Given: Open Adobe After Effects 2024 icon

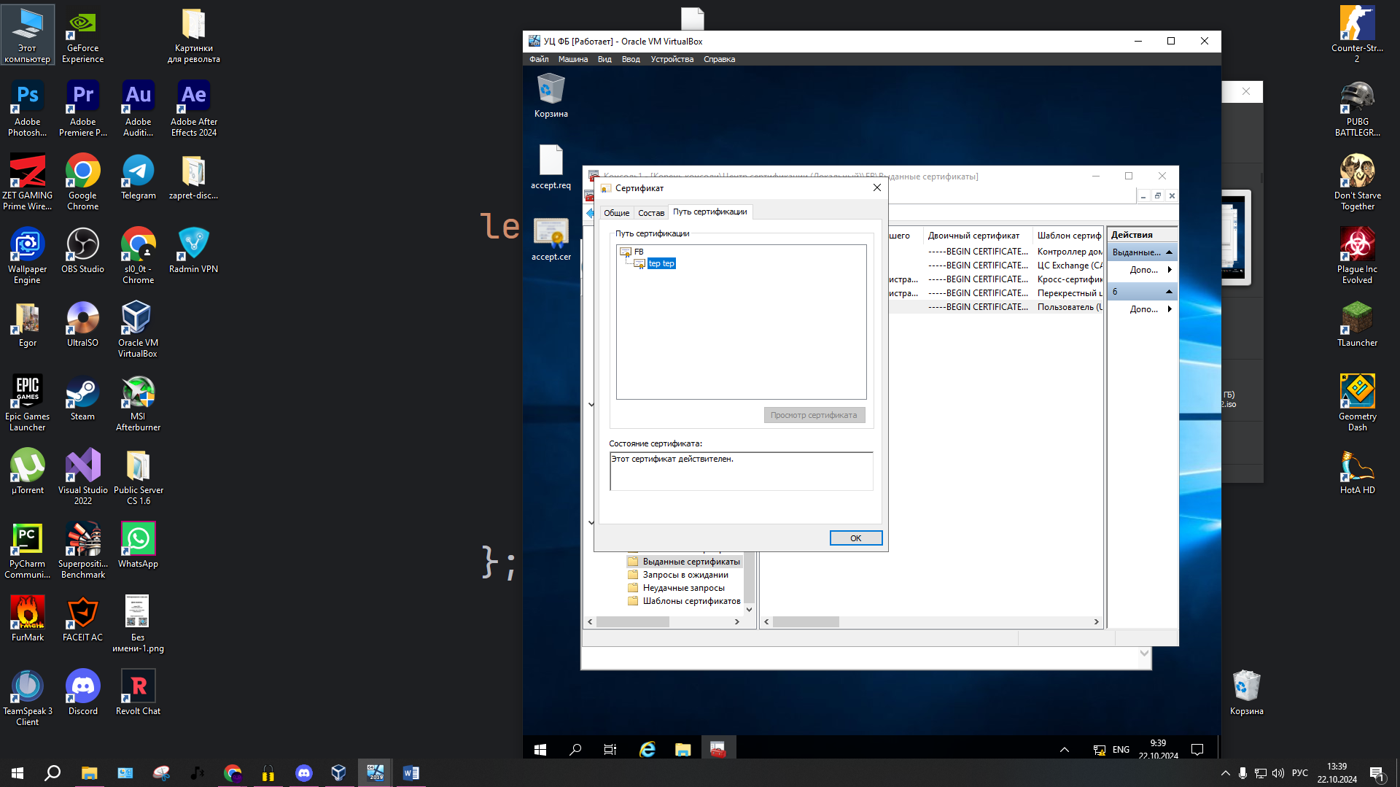Looking at the screenshot, I should (x=193, y=108).
